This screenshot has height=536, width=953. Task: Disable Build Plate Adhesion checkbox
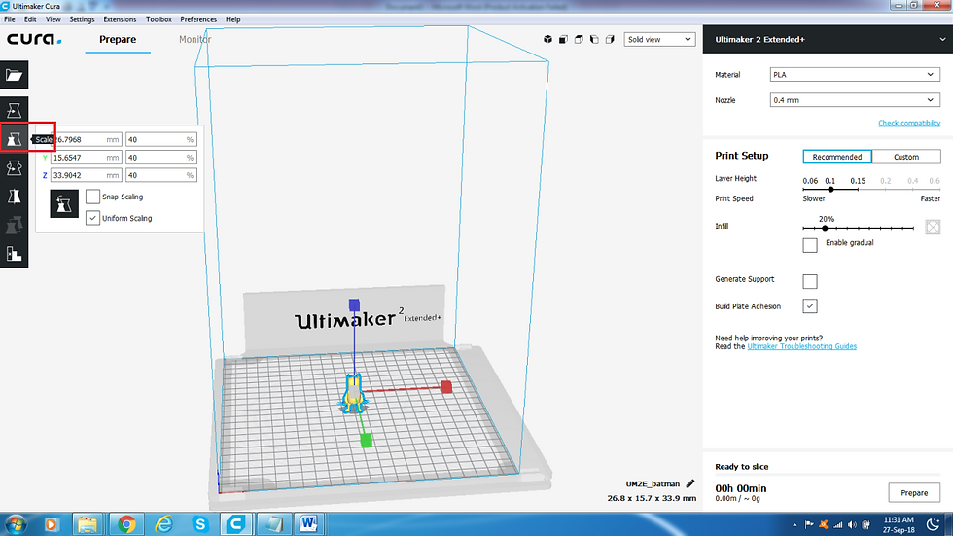tap(809, 306)
